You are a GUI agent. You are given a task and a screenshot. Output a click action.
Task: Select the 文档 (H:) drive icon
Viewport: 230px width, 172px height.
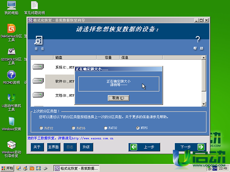[x=38, y=95]
